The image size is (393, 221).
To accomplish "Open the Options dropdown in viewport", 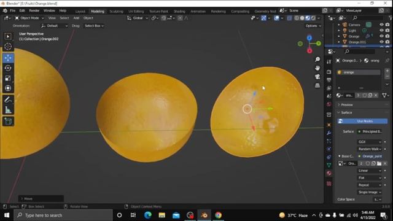I will point(313,26).
